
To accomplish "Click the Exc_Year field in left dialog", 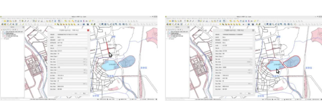I will pos(72,86).
